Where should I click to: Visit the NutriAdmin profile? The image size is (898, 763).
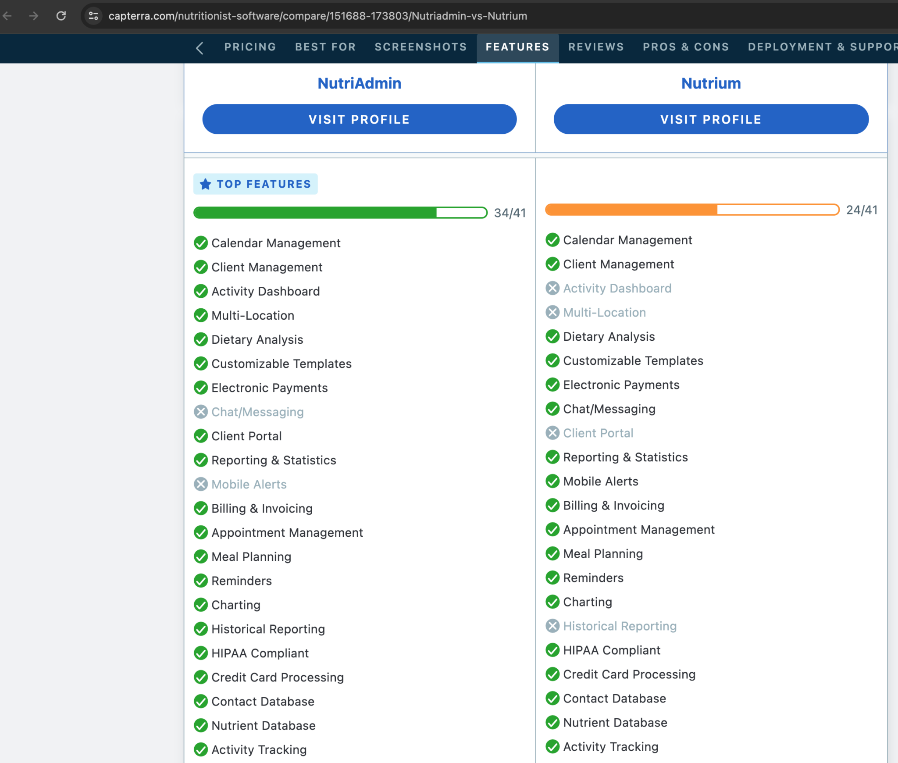point(359,119)
